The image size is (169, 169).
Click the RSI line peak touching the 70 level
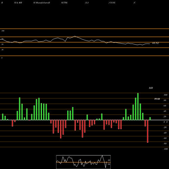[x=75, y=36]
